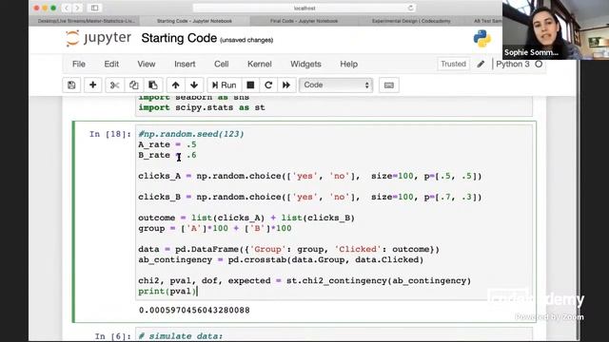609x342 pixels.
Task: Switch to Experimental Design Codecademy tab
Action: coord(411,21)
